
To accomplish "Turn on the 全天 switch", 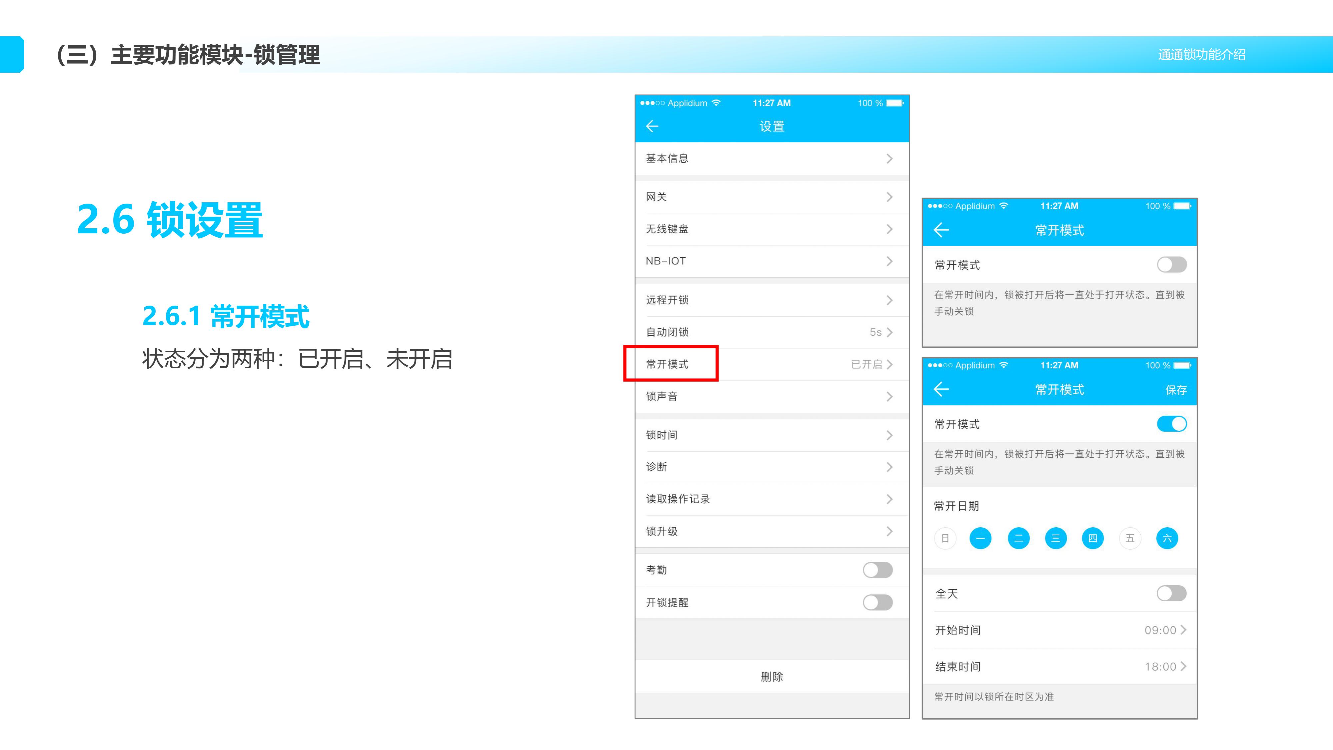I will pyautogui.click(x=1171, y=593).
